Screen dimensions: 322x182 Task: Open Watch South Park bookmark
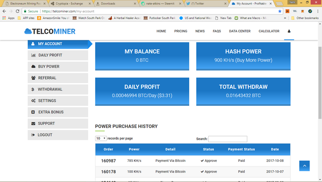click(89, 18)
